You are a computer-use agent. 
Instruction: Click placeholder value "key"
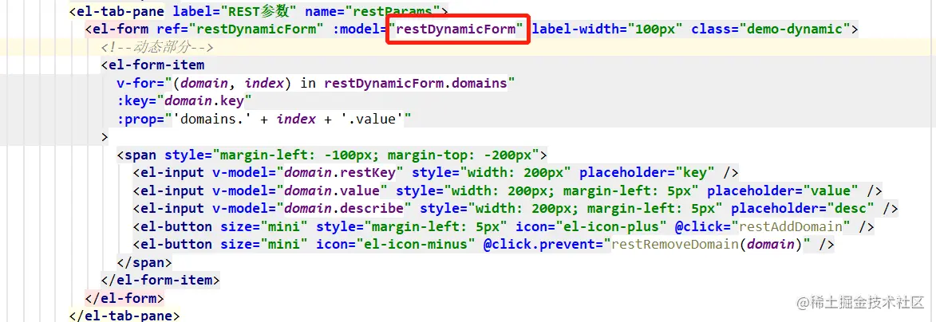695,173
